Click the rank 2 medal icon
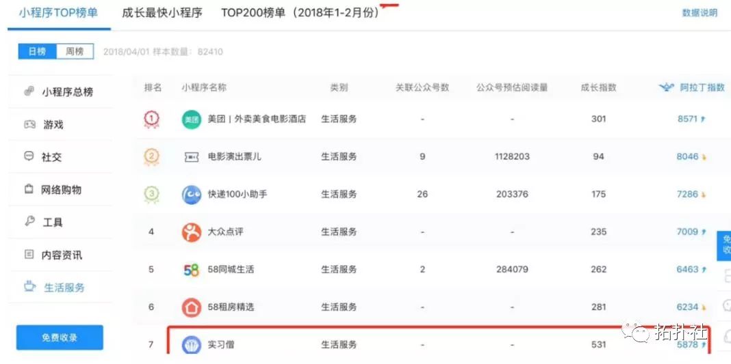Image resolution: width=731 pixels, height=364 pixels. coord(151,157)
